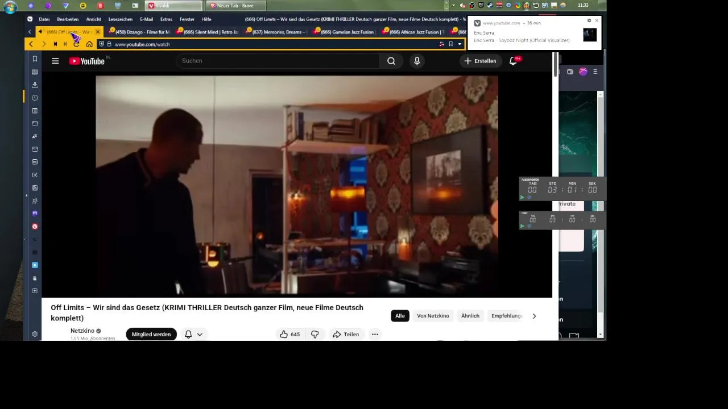The image size is (728, 409).
Task: Switch to the Memories, Dreams tab
Action: (x=276, y=32)
